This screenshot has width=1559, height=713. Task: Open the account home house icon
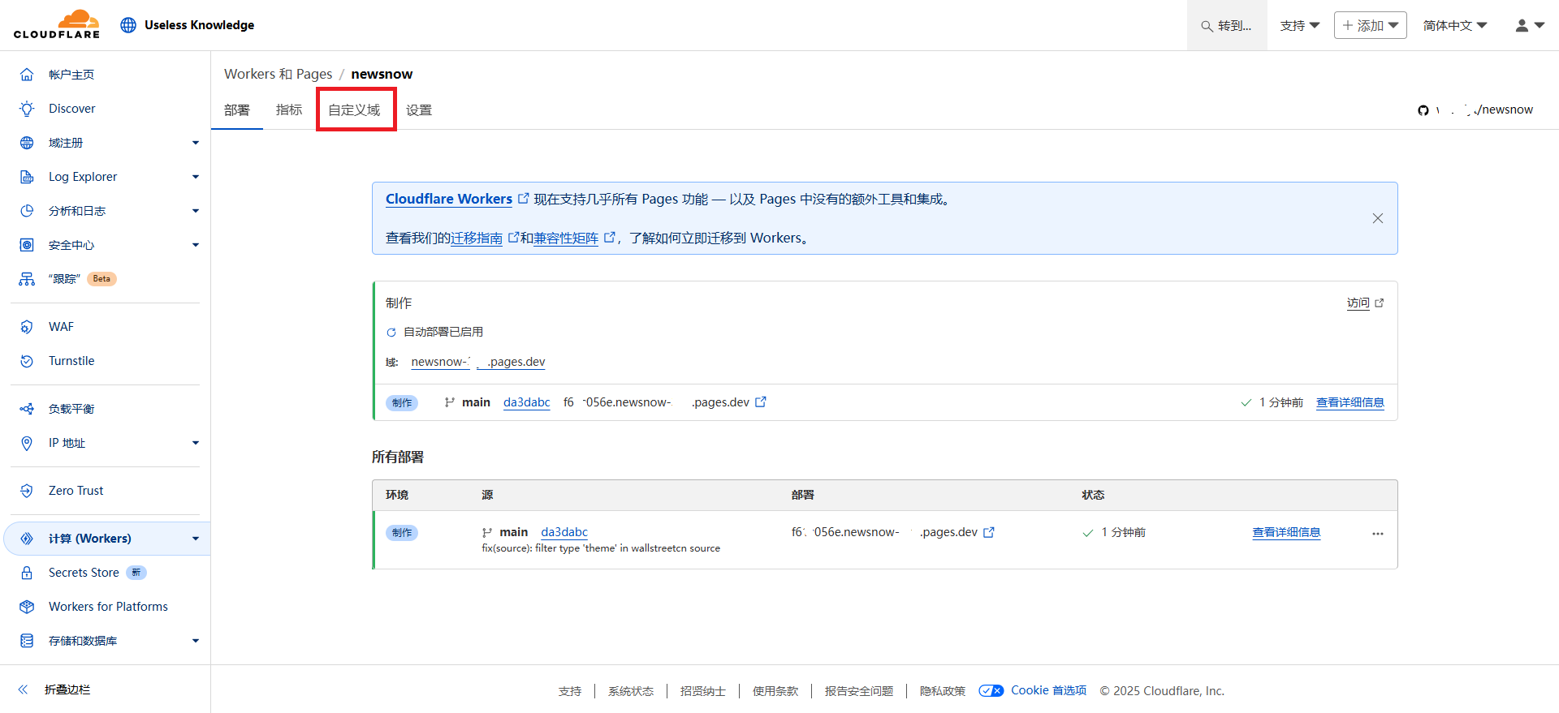(x=27, y=75)
